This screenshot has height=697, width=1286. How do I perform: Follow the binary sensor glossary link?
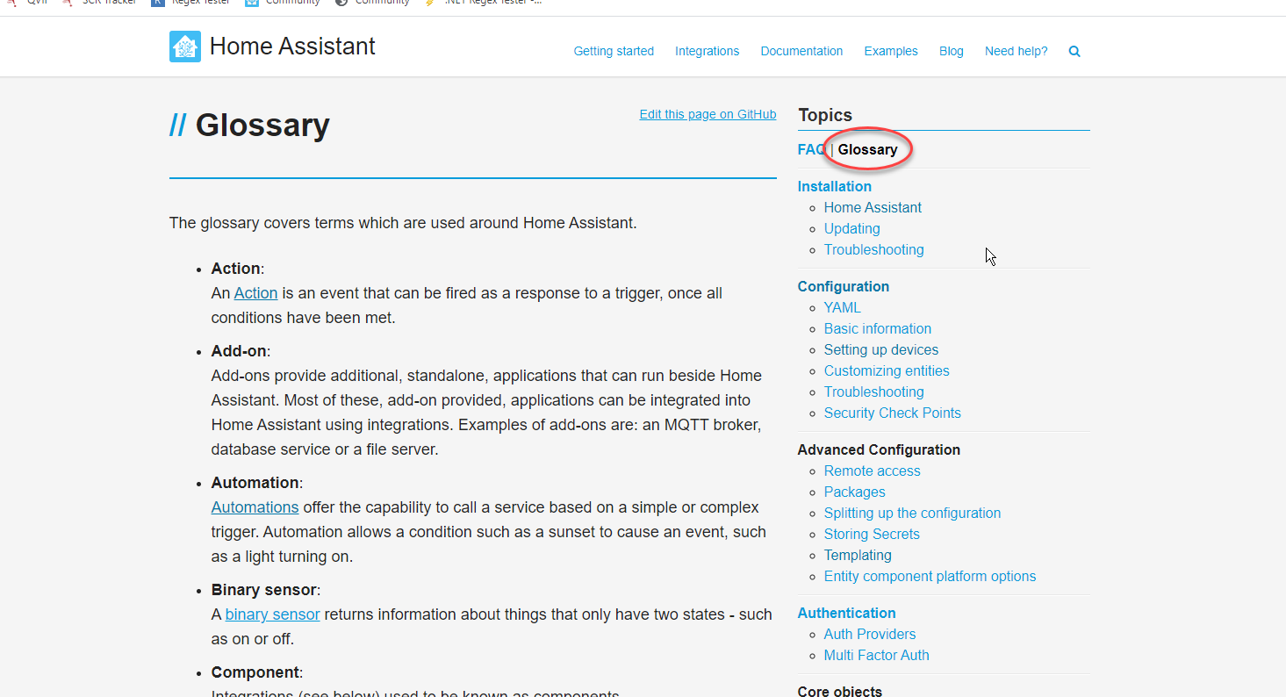click(x=273, y=614)
